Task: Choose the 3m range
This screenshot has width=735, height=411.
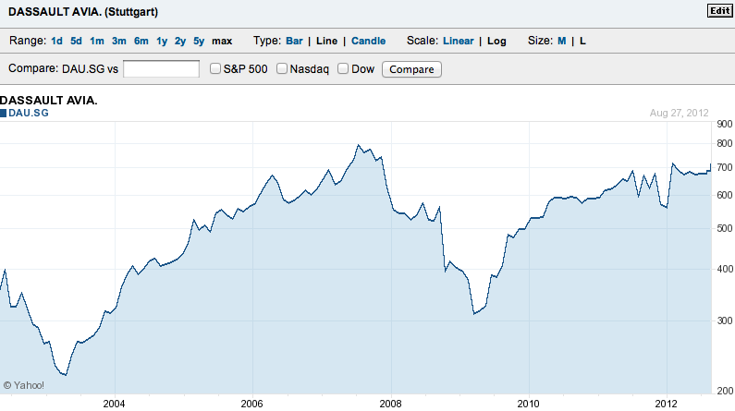Action: 119,42
